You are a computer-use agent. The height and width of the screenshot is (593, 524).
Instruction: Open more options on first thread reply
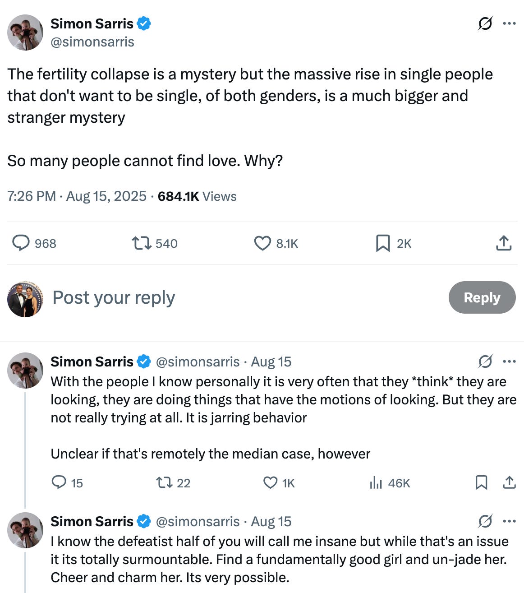[509, 361]
